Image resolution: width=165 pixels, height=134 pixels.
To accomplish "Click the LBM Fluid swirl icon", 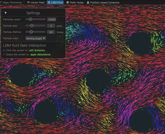I will pyautogui.click(x=49, y=2).
